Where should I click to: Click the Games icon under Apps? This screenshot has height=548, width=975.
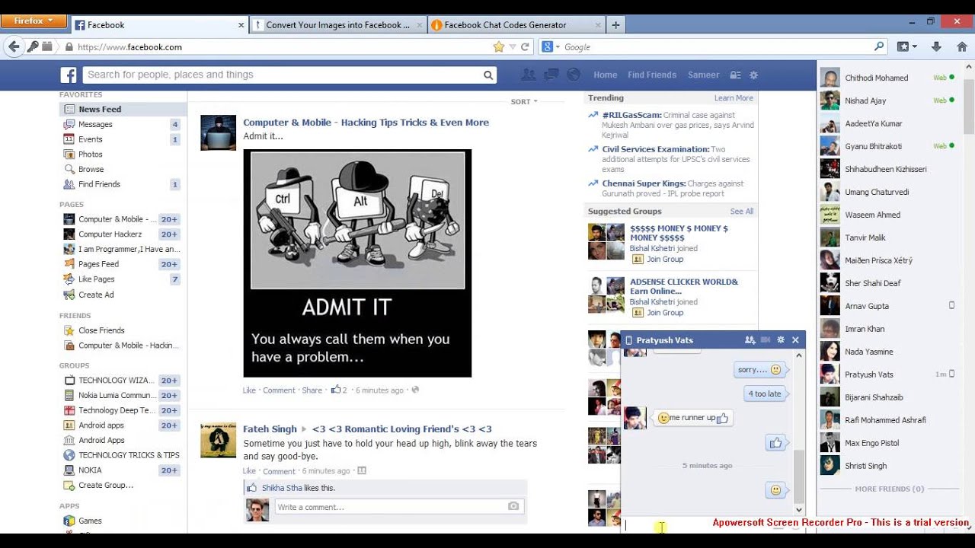pyautogui.click(x=69, y=521)
